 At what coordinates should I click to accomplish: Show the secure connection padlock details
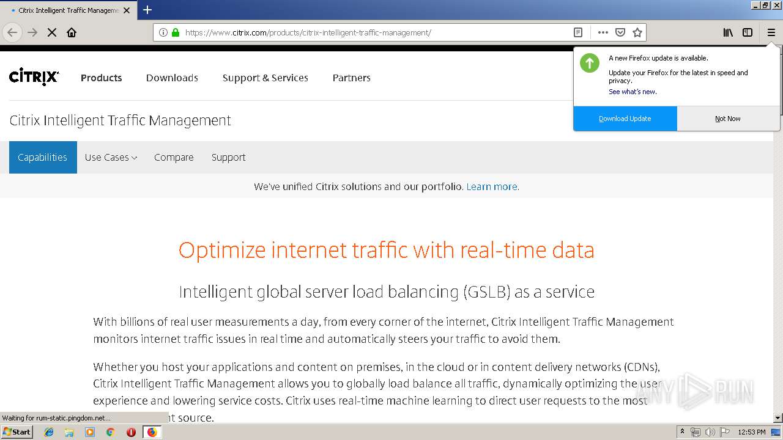pyautogui.click(x=176, y=32)
